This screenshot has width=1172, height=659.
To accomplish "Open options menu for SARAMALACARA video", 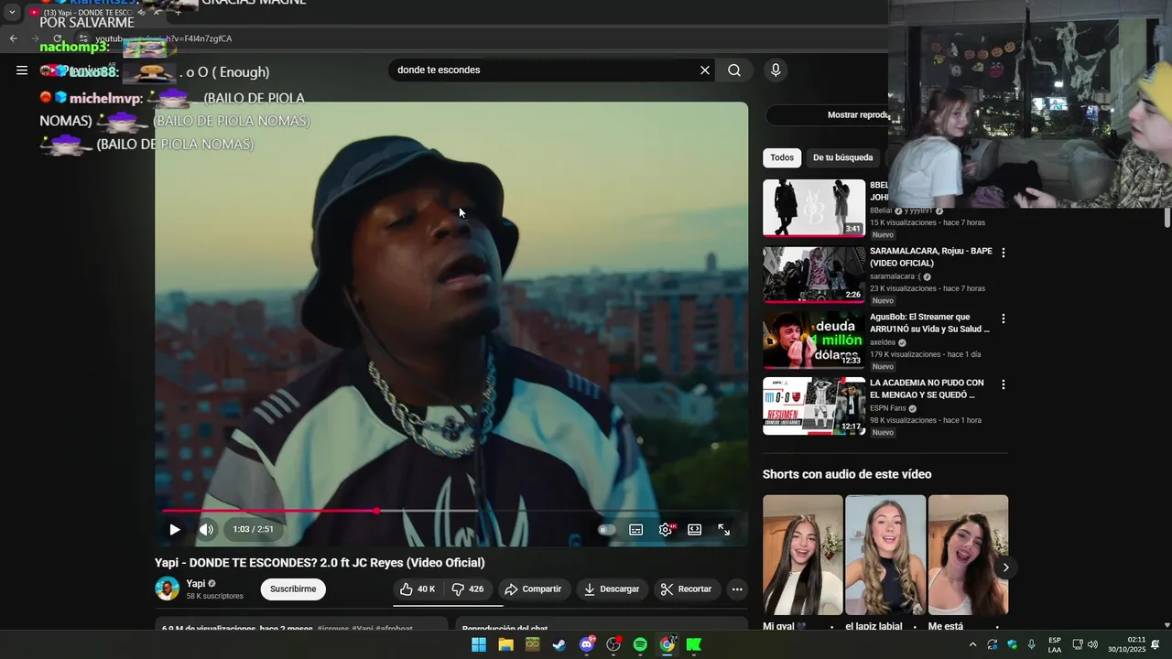I will coord(1003,253).
